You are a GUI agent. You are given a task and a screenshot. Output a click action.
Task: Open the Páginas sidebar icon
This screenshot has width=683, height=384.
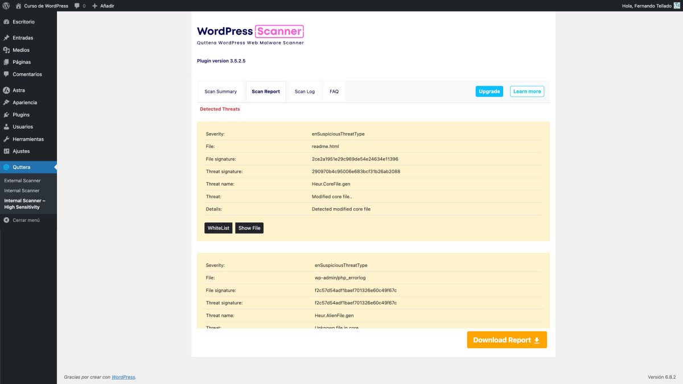point(7,62)
